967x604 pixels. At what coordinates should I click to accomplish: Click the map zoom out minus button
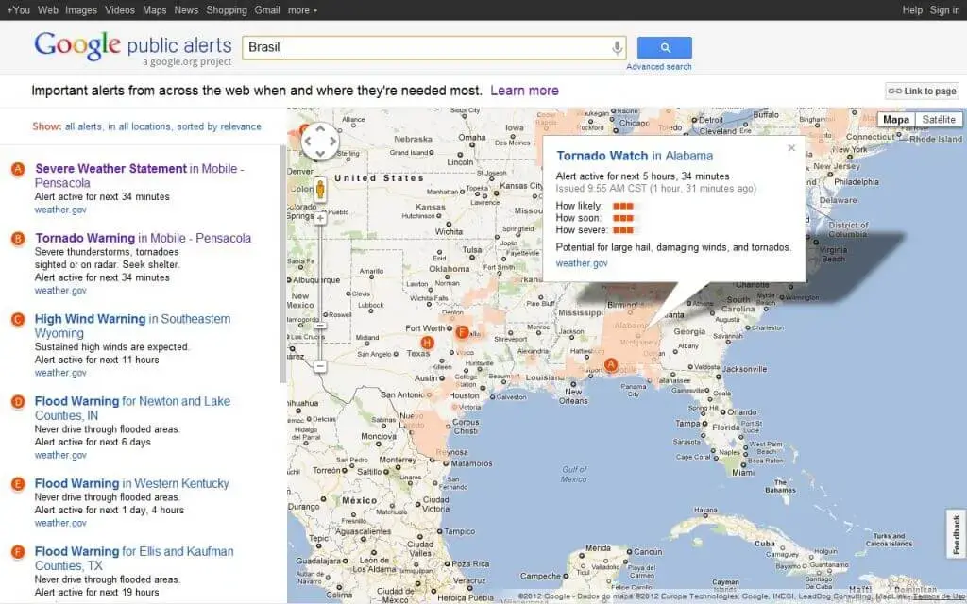click(320, 365)
